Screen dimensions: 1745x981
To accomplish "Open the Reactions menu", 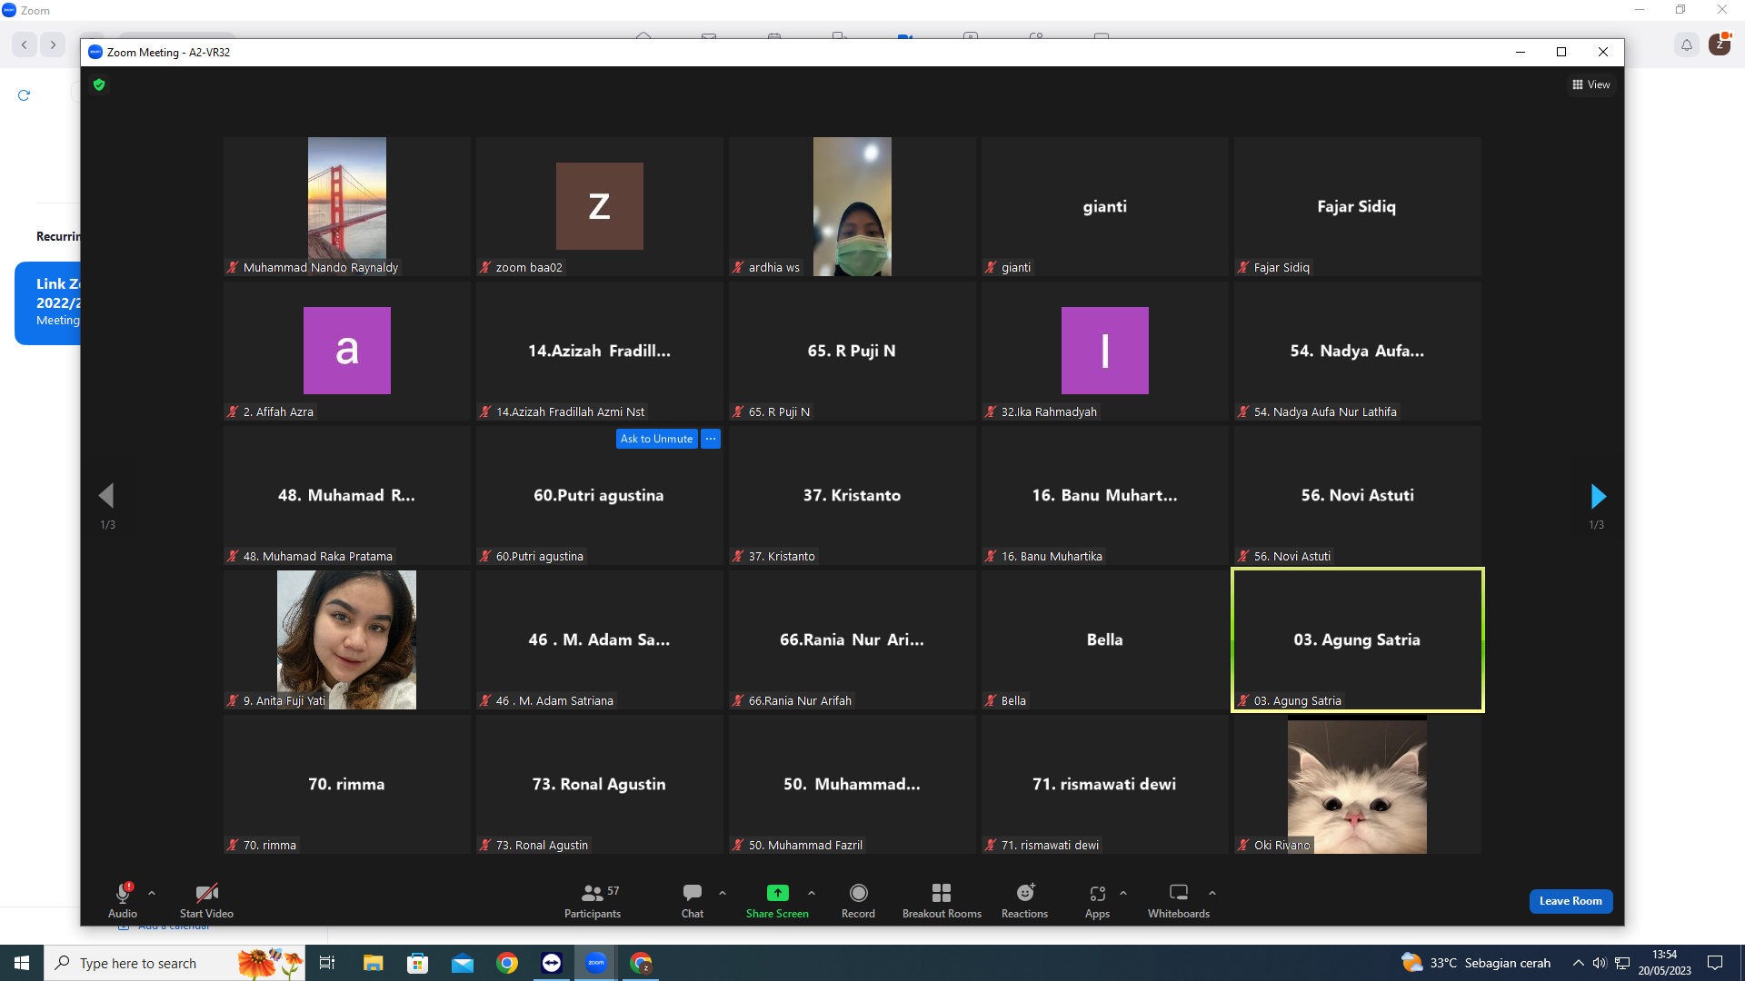I will coord(1024,900).
